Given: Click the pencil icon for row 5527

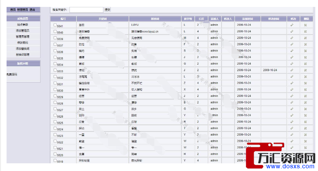Looking at the screenshot, I should coord(292,109).
